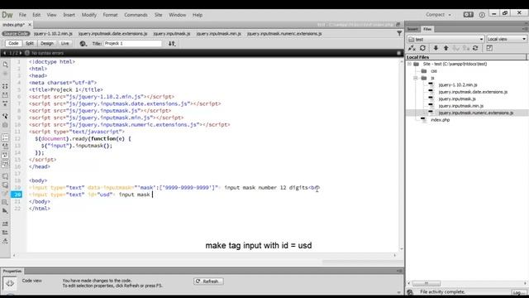Click the Refresh button in Properties panel
This screenshot has height=298, width=529.
tap(208, 281)
